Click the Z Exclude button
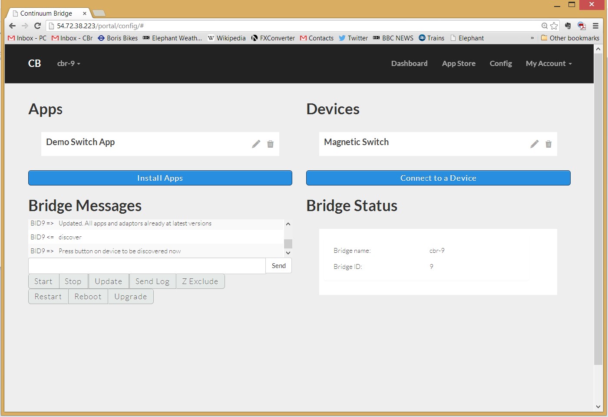This screenshot has width=608, height=417. coord(200,281)
